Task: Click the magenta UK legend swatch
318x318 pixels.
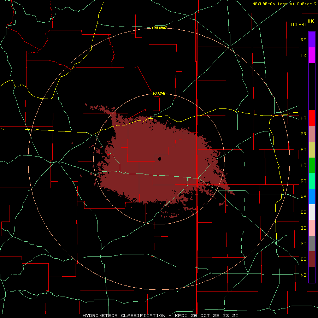Action: (312, 55)
